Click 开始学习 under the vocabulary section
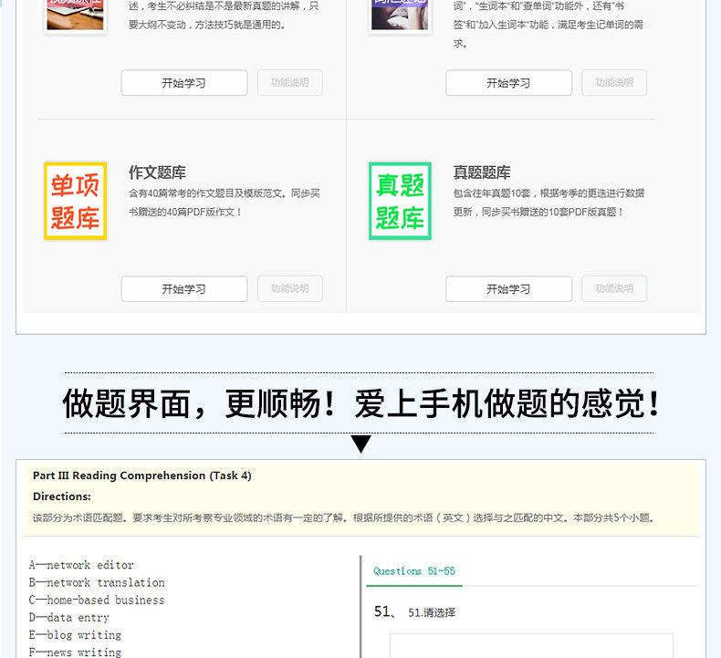Image resolution: width=721 pixels, height=658 pixels. 509,83
